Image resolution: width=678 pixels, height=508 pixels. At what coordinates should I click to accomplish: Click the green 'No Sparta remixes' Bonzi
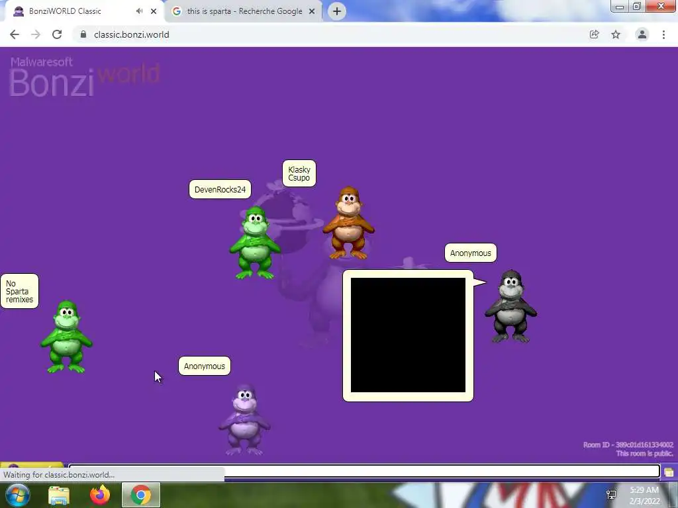tap(66, 337)
